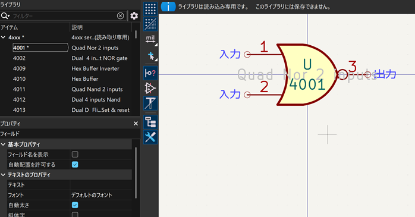Click 'Dual 4 inputs Nand' description
The height and width of the screenshot is (217, 415).
(x=96, y=99)
